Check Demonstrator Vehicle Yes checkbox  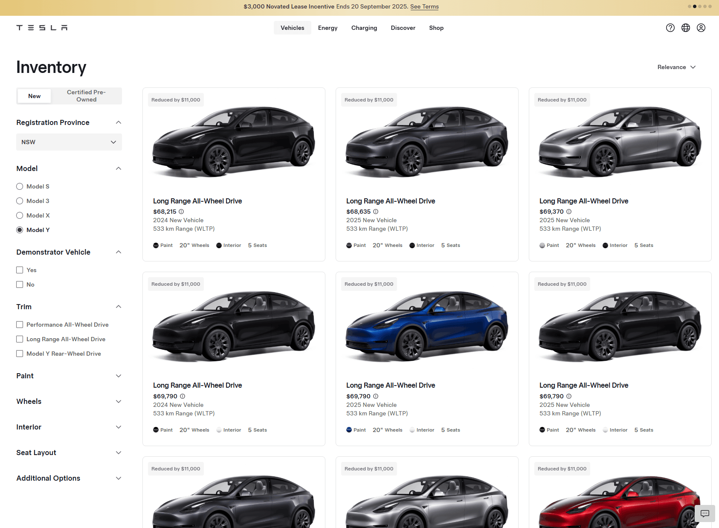[20, 270]
